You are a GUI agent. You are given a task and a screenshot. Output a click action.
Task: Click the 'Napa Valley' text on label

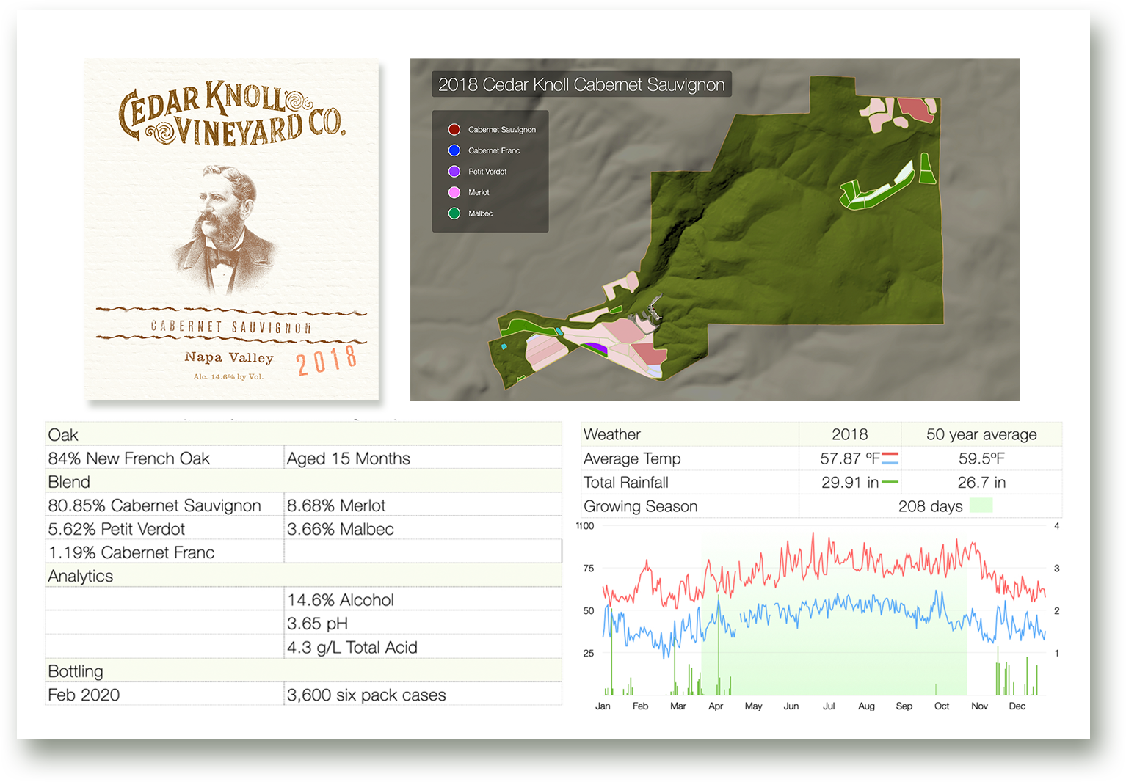229,357
